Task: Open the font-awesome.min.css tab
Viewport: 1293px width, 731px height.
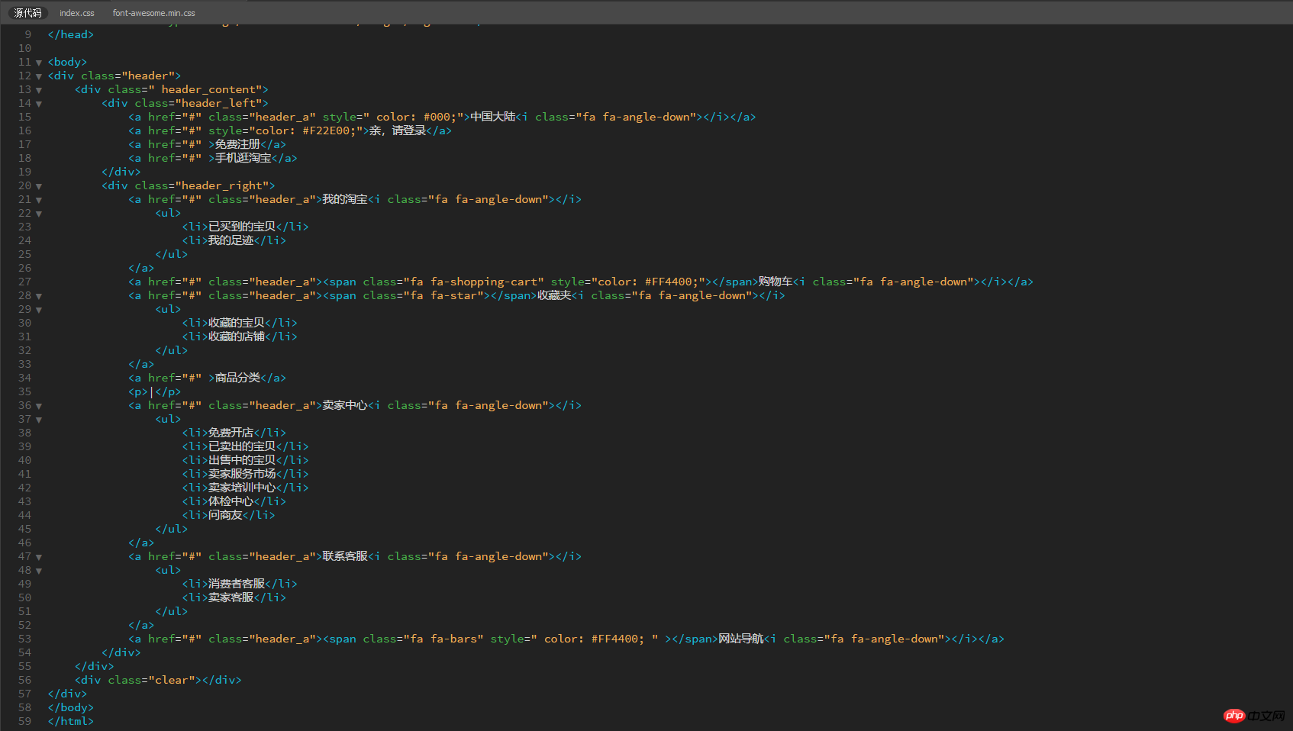Action: [x=154, y=13]
